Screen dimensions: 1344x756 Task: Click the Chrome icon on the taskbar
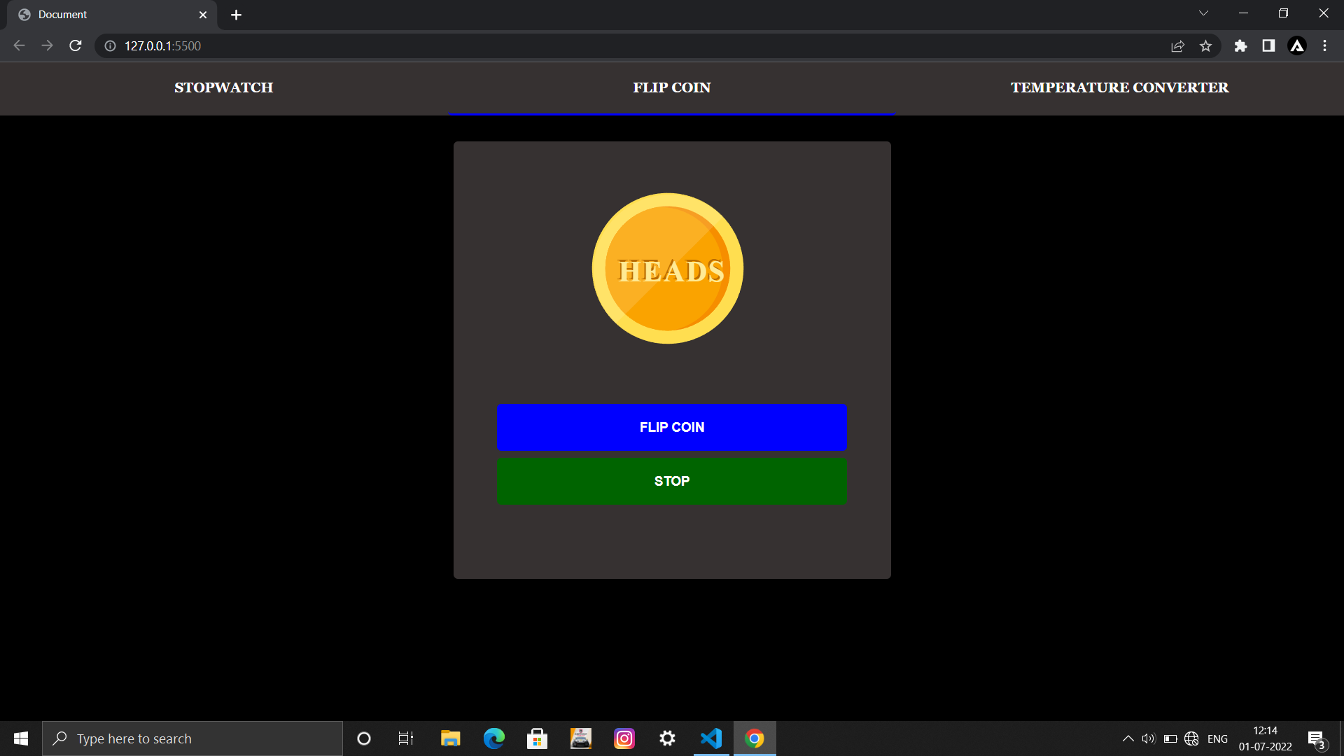[755, 738]
